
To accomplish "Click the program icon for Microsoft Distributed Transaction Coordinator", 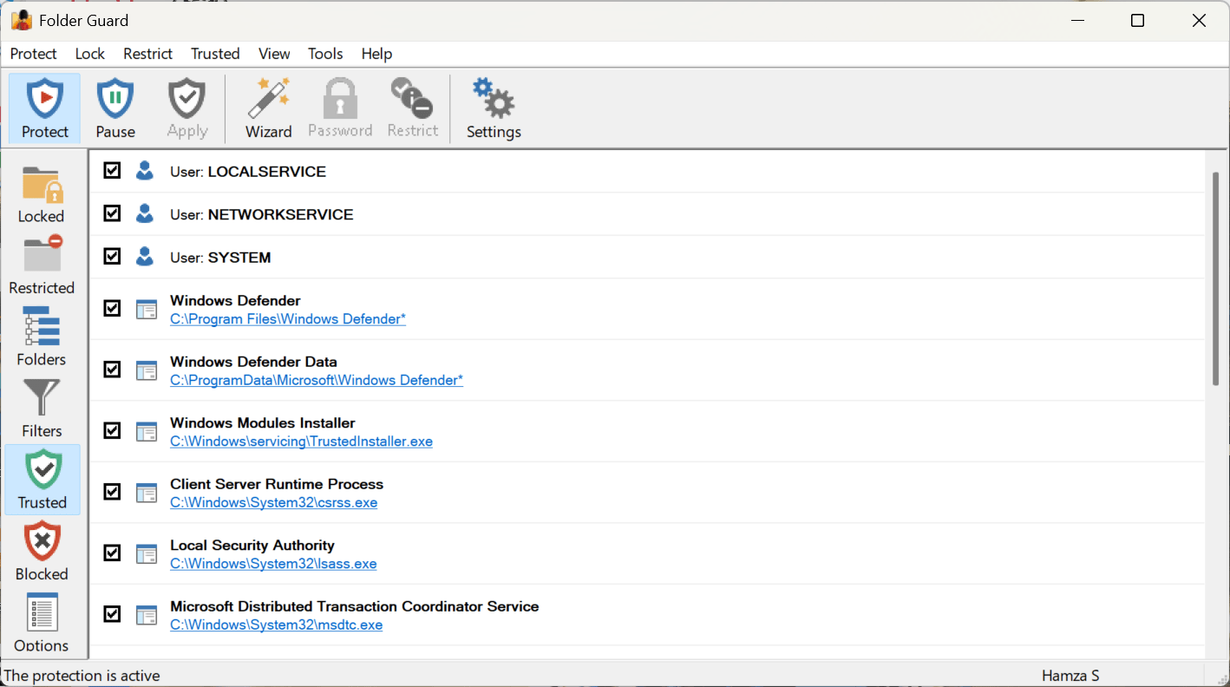I will (x=147, y=615).
